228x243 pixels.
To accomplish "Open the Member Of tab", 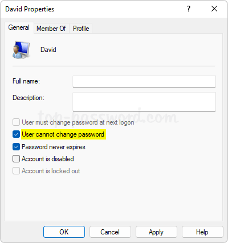I will [51, 29].
